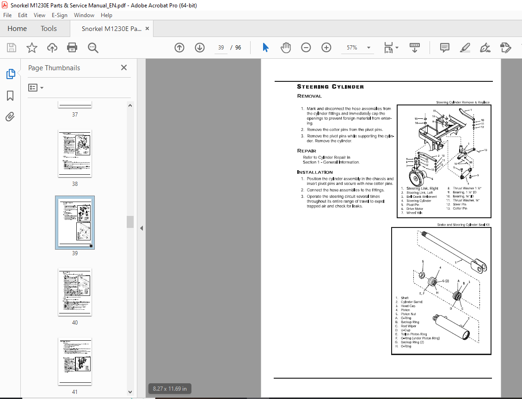Viewport: 522px width, 399px height.
Task: Open the View menu
Action: tap(39, 15)
